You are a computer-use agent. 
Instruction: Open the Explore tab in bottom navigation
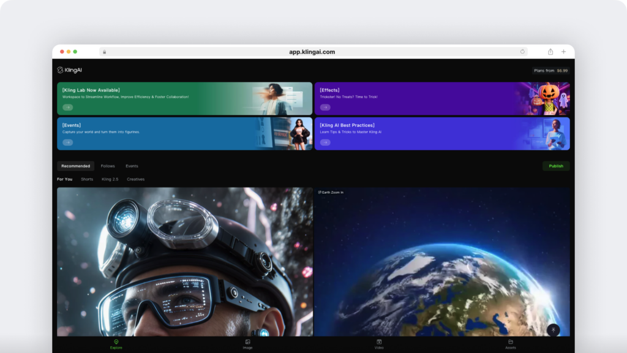pos(116,342)
